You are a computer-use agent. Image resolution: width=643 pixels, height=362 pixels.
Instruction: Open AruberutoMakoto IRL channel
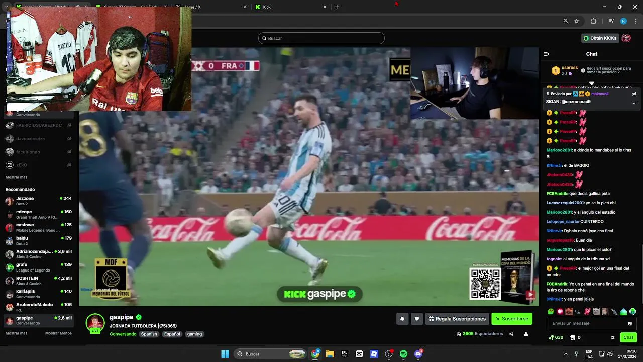click(39, 307)
